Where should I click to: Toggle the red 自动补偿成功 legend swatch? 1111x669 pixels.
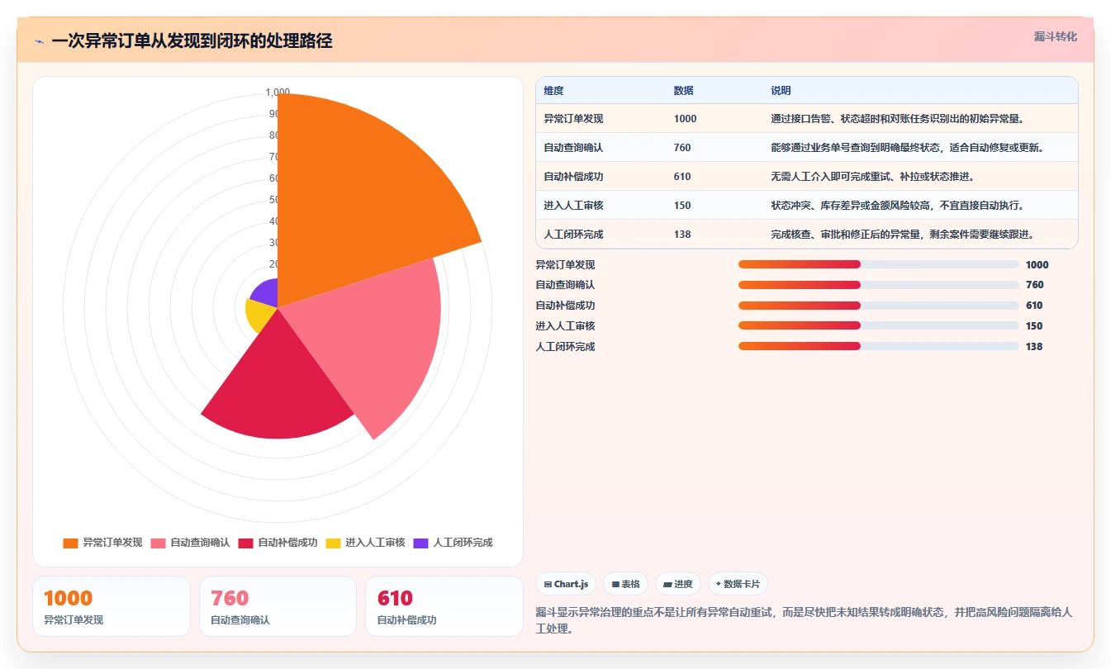245,543
